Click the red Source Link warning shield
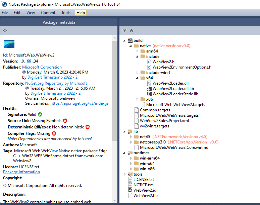Viewport: 260px width, 205px height. [65, 121]
